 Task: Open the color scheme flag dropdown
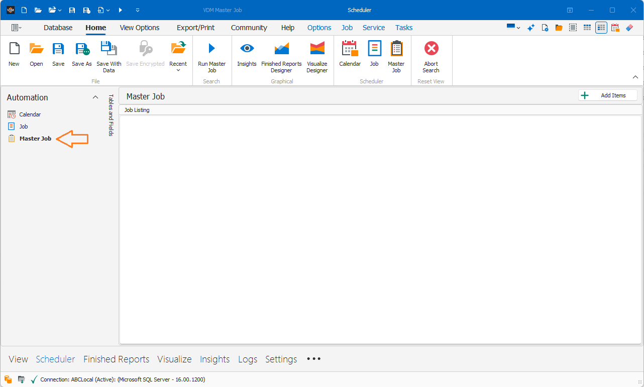click(513, 28)
